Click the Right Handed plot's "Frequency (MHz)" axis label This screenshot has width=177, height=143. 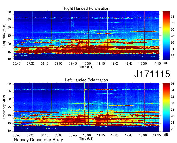point(4,35)
